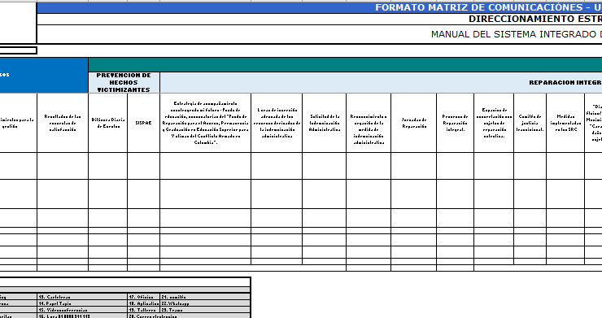Click the DIRECCIONAMIENTO ESTRATÉGICO header row

[x=320, y=20]
